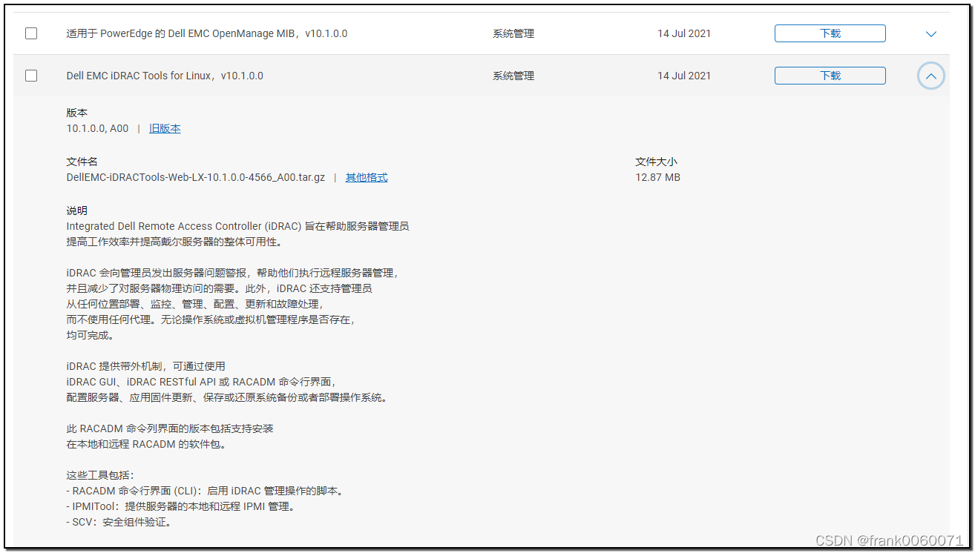Click the line '- IPMITool：提供服务器的本地和远程 IPMI 管理'
Viewport: 975px width, 553px height.
tap(182, 506)
